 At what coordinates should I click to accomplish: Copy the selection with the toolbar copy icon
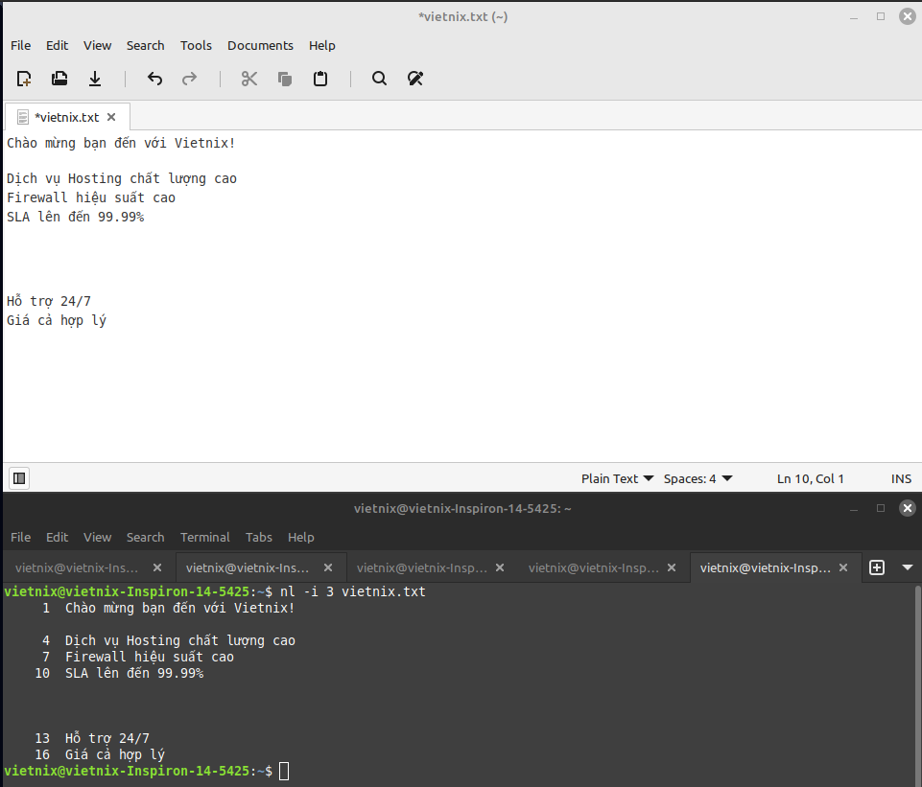pyautogui.click(x=285, y=79)
